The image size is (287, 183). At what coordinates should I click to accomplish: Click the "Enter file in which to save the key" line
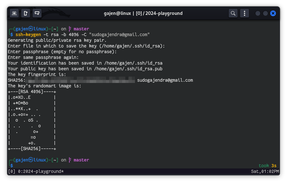(86, 46)
